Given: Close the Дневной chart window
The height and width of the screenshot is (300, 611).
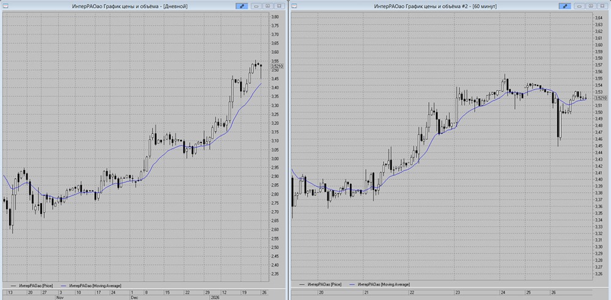Looking at the screenshot, I should tap(279, 6).
